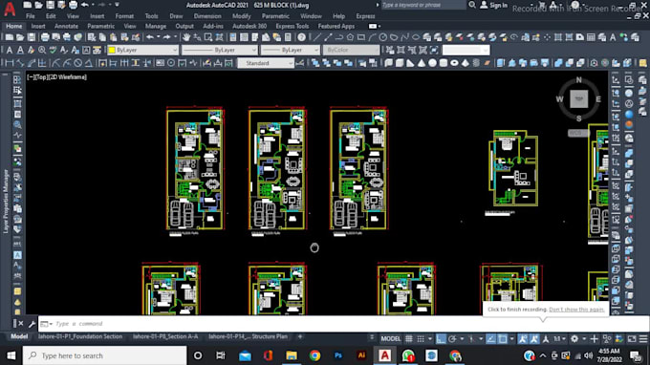Expand snap settings dropdown arrow in status bar
The height and width of the screenshot is (365, 650).
(430, 339)
